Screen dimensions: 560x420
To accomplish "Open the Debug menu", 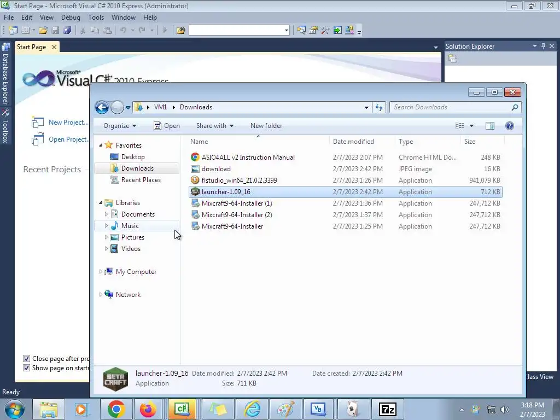I will pos(71,17).
